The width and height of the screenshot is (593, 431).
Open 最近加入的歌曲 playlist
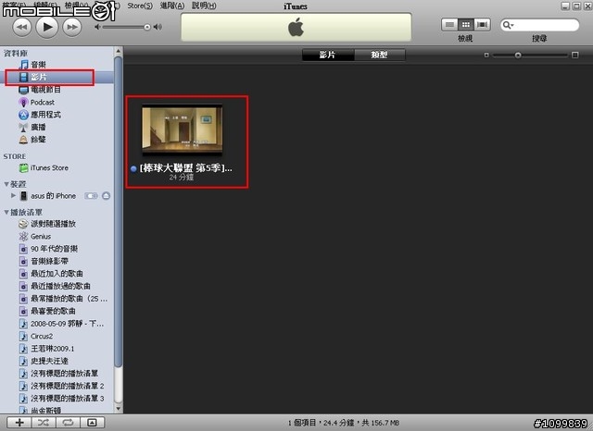[x=51, y=274]
